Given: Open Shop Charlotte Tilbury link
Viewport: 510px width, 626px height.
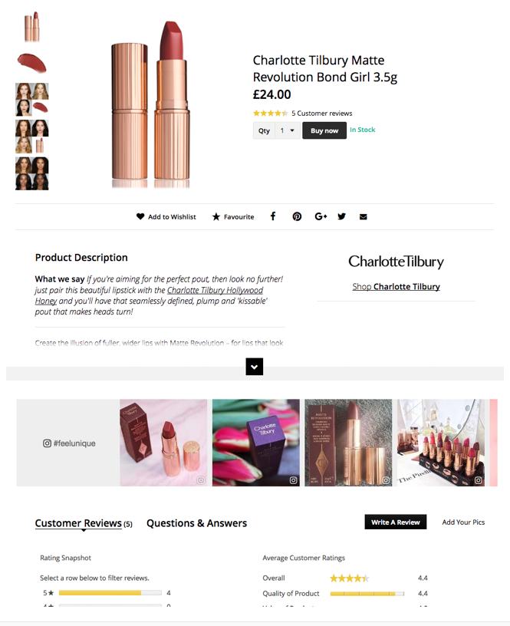Looking at the screenshot, I should click(396, 287).
